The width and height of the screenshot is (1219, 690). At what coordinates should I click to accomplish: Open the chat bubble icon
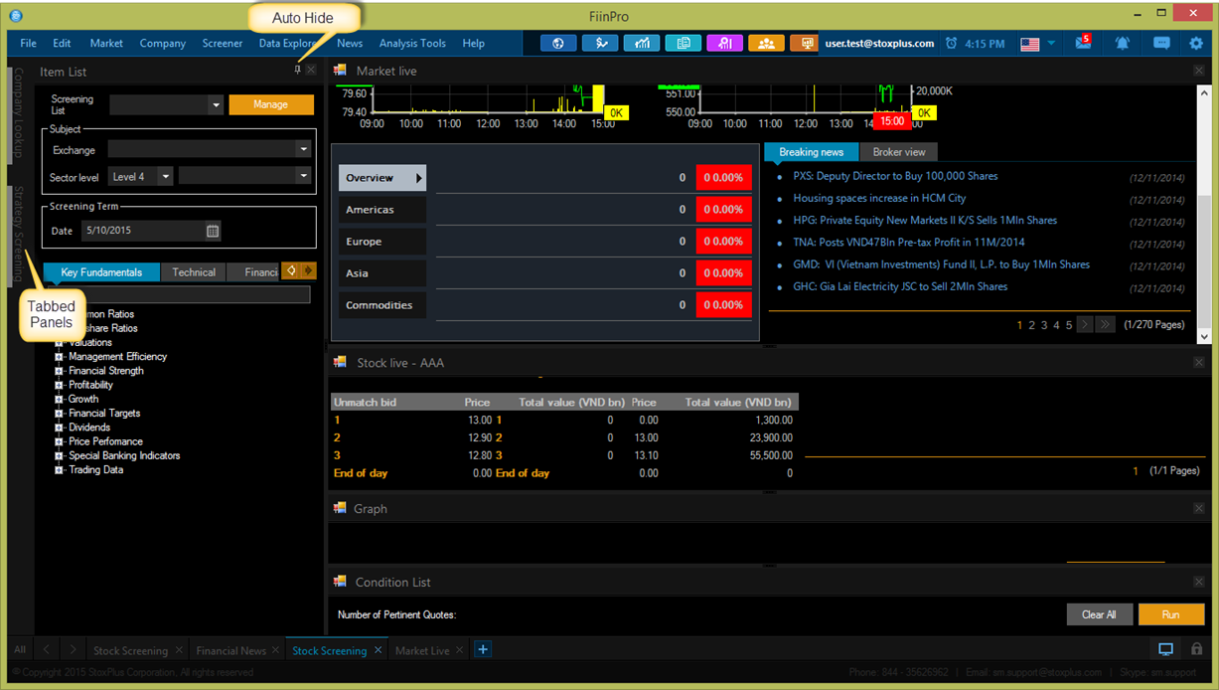pyautogui.click(x=1160, y=44)
